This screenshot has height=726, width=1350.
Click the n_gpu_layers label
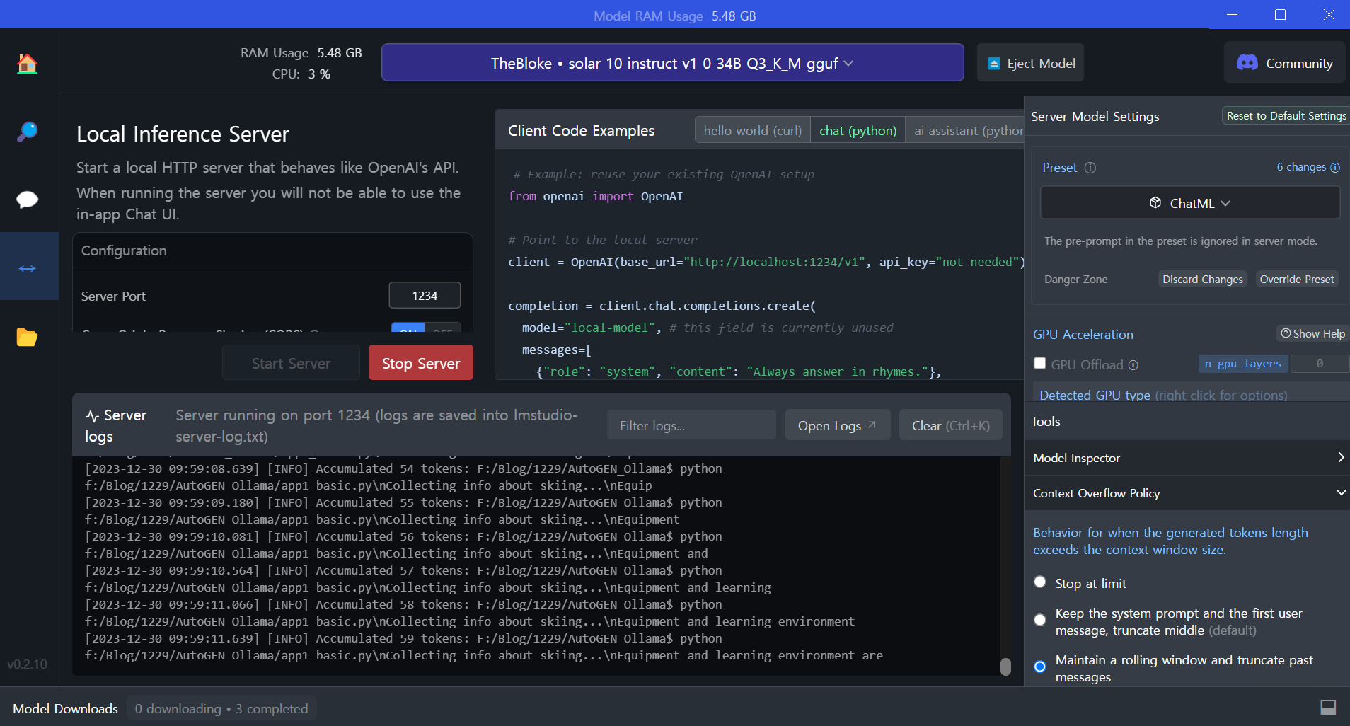point(1243,364)
